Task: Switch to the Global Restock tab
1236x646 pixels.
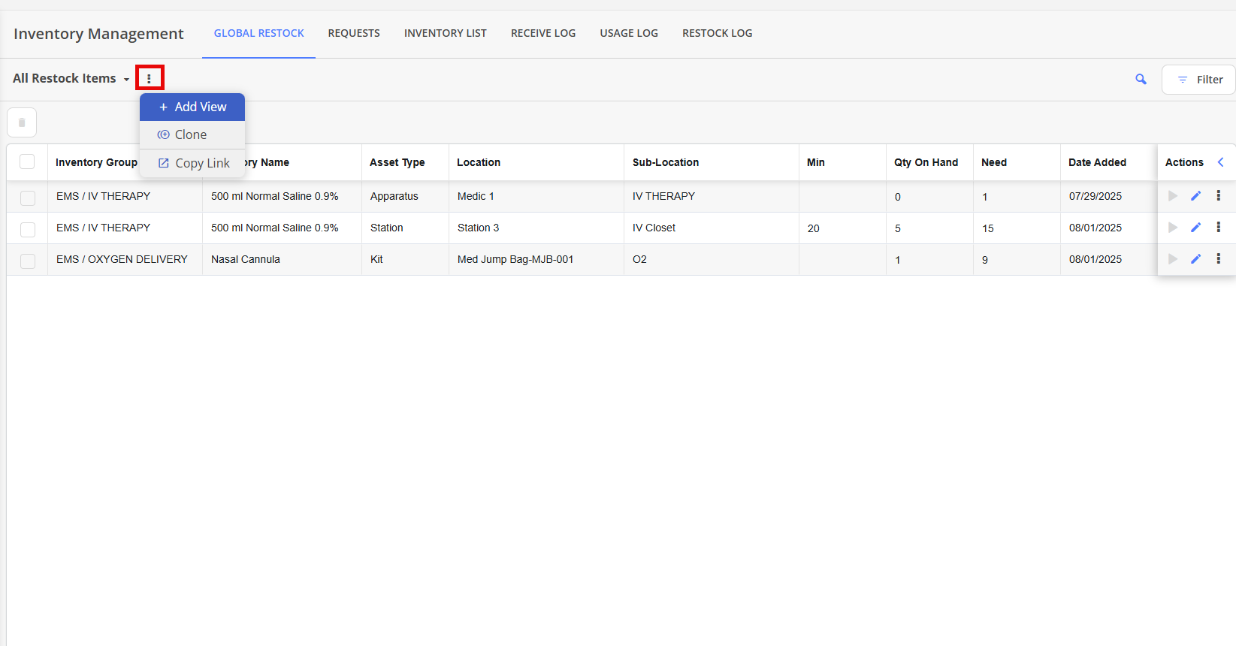Action: point(259,33)
